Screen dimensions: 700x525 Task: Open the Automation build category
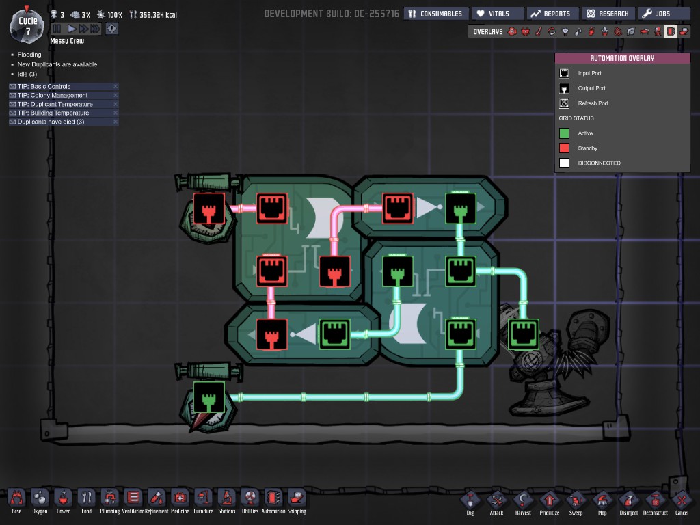(x=273, y=500)
